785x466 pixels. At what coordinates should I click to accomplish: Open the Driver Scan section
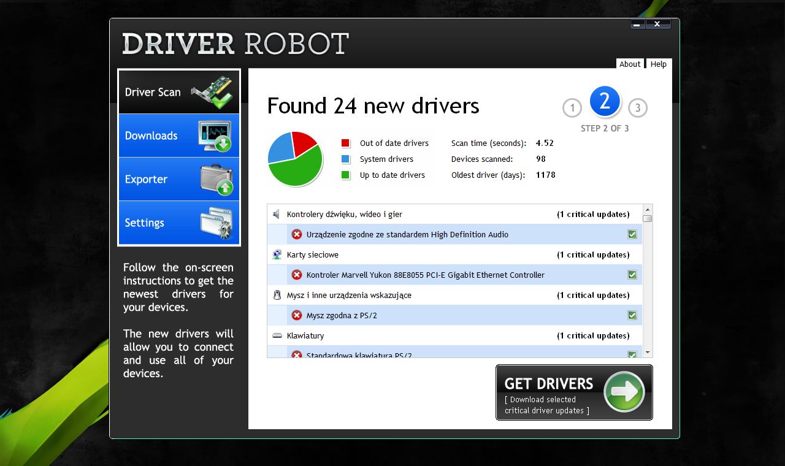(179, 92)
